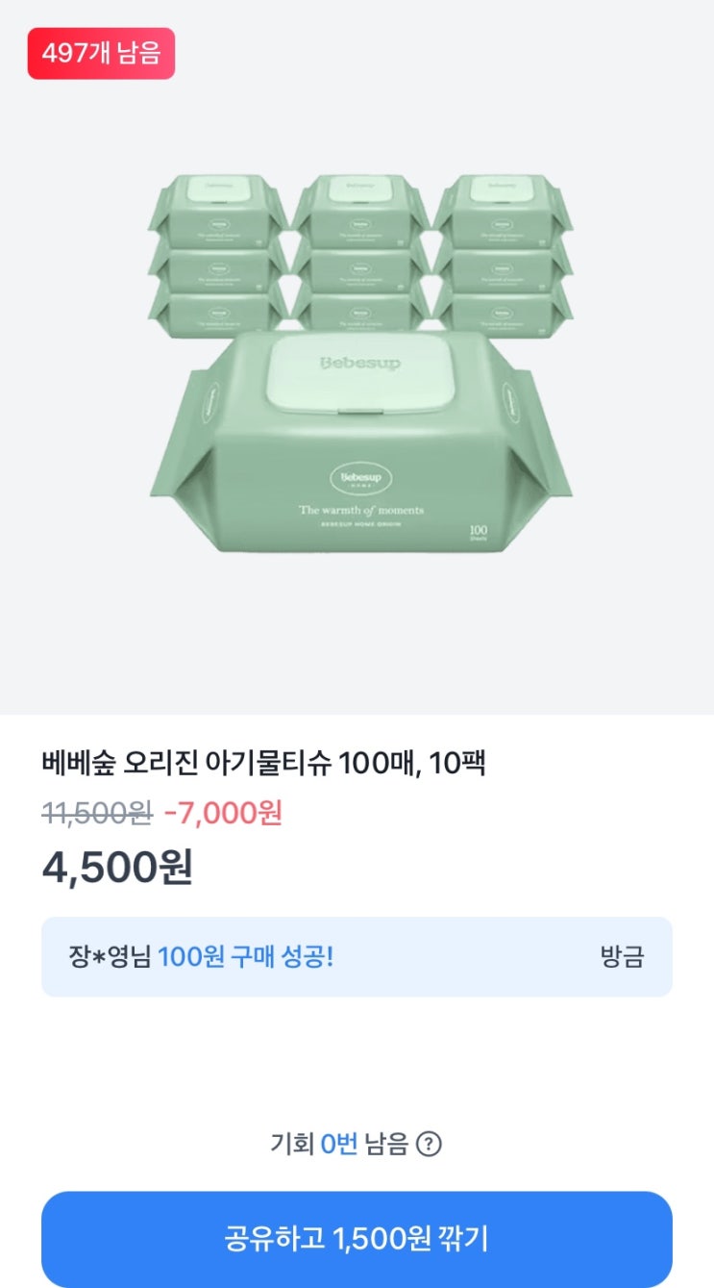
Task: Click 'The warmth of moments' text on pack
Action: tap(360, 510)
